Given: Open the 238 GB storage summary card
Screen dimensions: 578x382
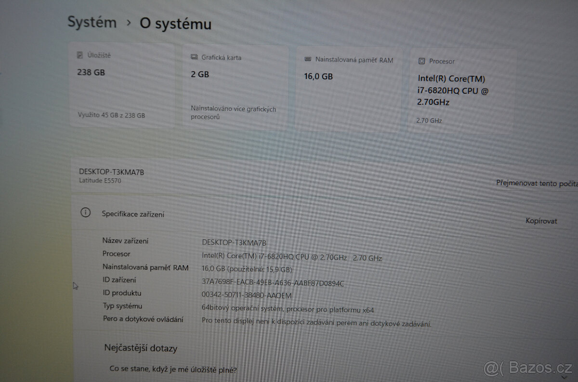Looking at the screenshot, I should point(122,87).
